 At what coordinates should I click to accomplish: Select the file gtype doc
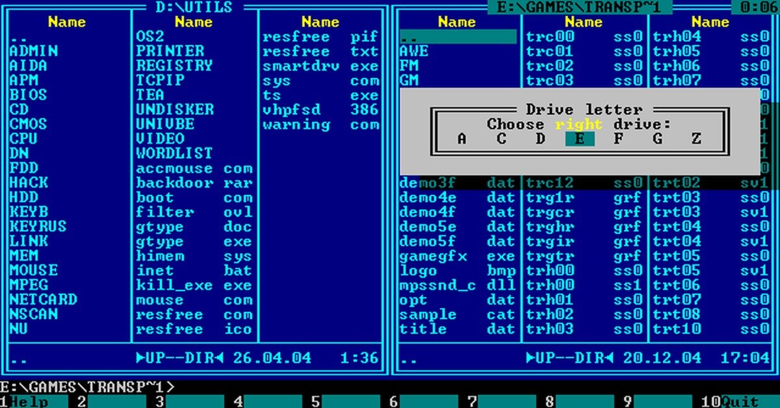[x=194, y=227]
